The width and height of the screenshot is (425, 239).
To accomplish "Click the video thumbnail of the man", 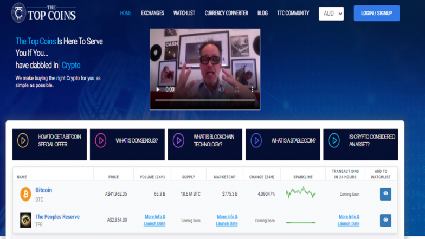I will pyautogui.click(x=205, y=69).
